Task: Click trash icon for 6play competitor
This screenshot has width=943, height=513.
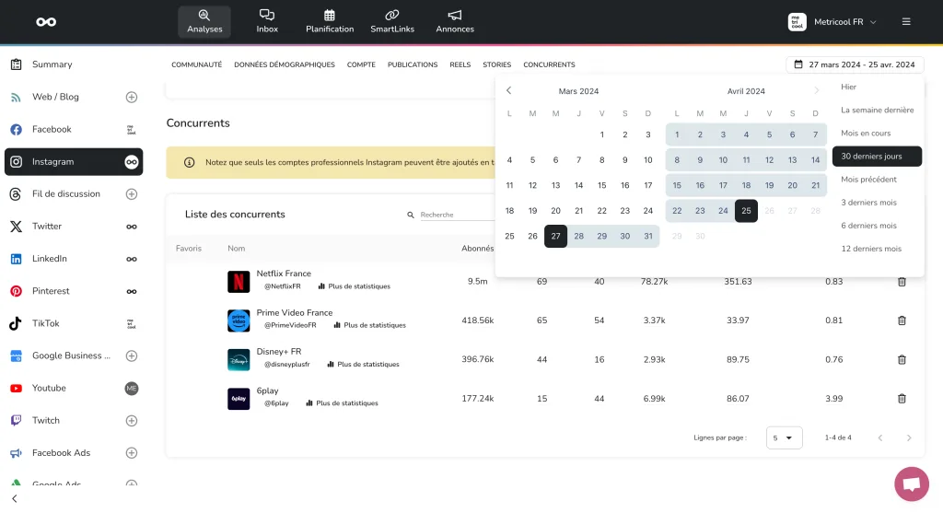Action: pyautogui.click(x=902, y=398)
